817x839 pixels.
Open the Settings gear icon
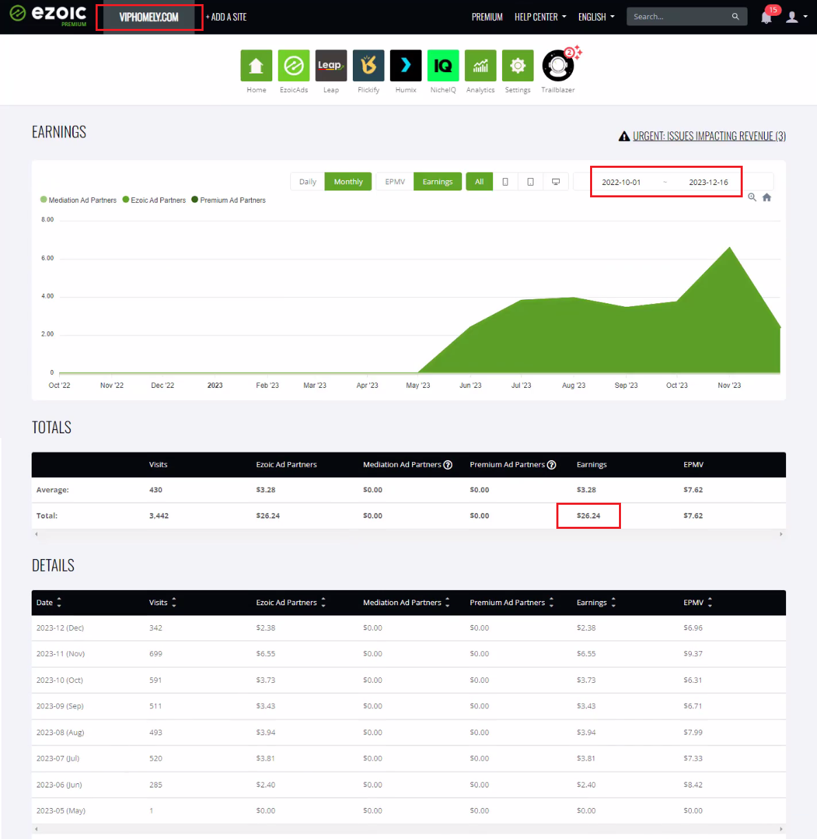tap(518, 66)
